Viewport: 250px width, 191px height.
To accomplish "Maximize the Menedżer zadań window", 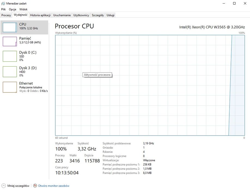I will [234, 3].
